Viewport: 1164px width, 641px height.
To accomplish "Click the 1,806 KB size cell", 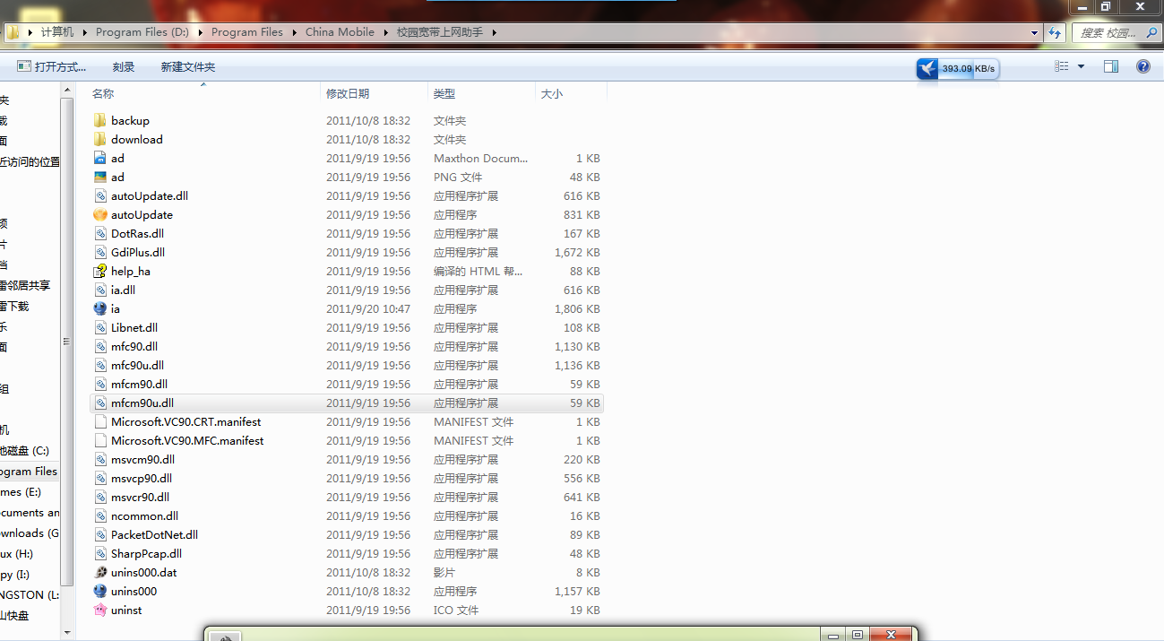I will coord(577,308).
